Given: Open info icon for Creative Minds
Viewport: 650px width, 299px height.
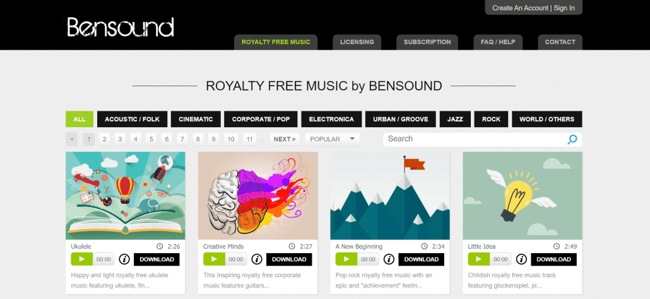Looking at the screenshot, I should [257, 259].
